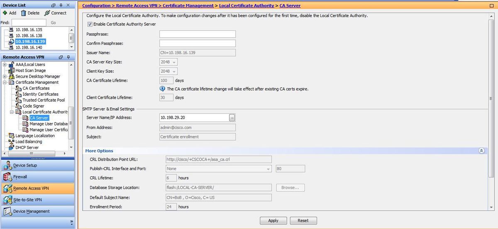
Task: Float the Device List panel
Action: pyautogui.click(x=54, y=5)
